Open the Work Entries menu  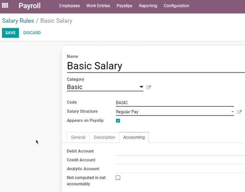tap(98, 6)
